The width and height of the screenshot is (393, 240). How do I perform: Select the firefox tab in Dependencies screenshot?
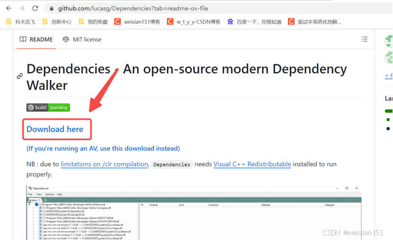(x=35, y=200)
